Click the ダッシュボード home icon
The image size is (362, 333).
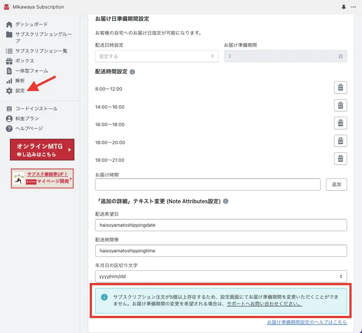[x=9, y=24]
